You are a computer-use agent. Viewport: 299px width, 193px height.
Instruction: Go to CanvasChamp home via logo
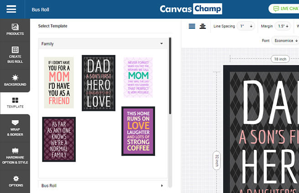190,9
